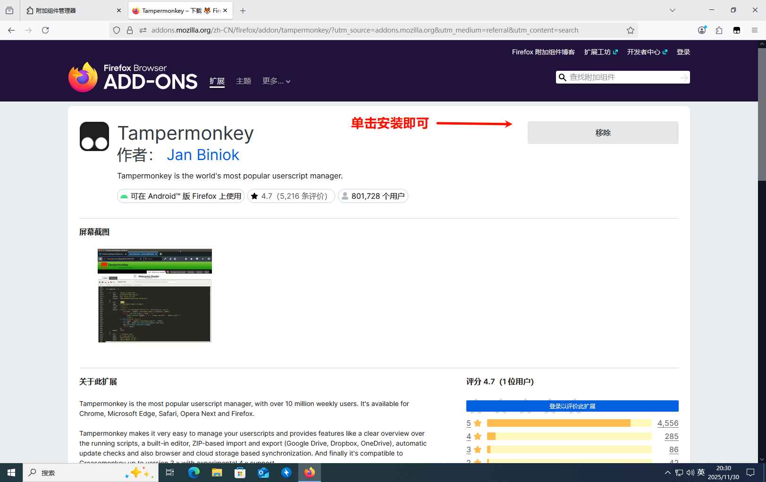Image resolution: width=766 pixels, height=482 pixels.
Task: Reload the current page
Action: click(x=45, y=30)
